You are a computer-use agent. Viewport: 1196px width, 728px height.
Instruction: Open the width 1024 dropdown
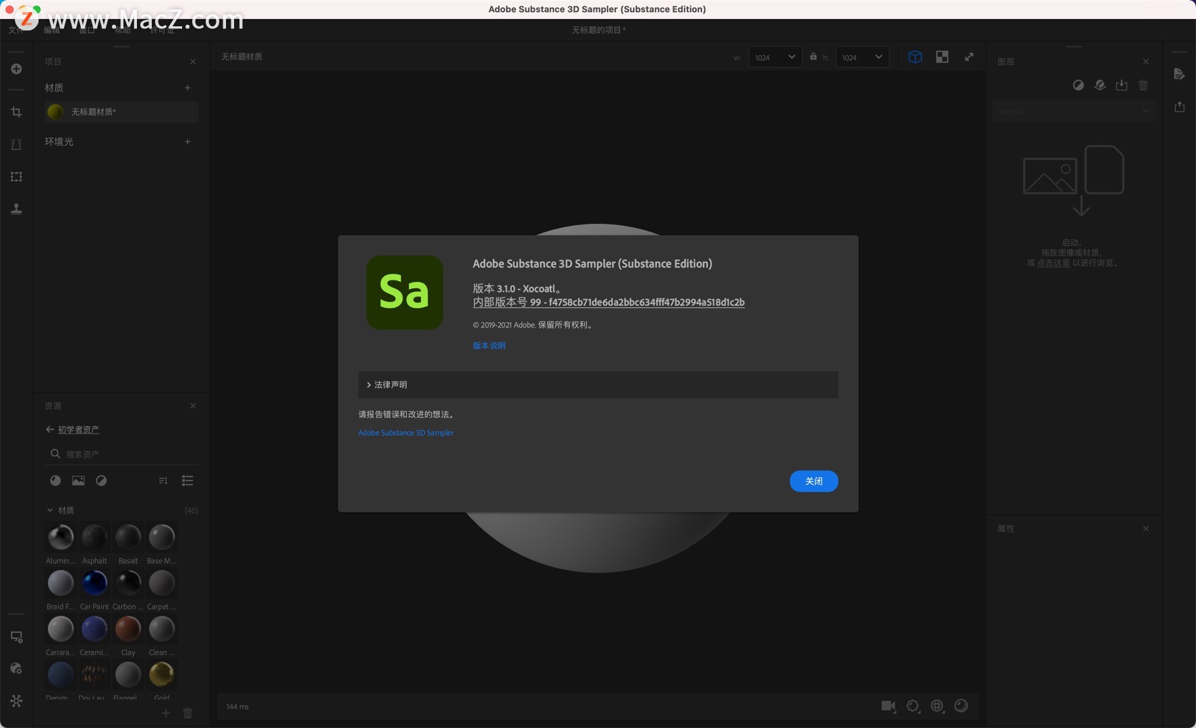(775, 57)
